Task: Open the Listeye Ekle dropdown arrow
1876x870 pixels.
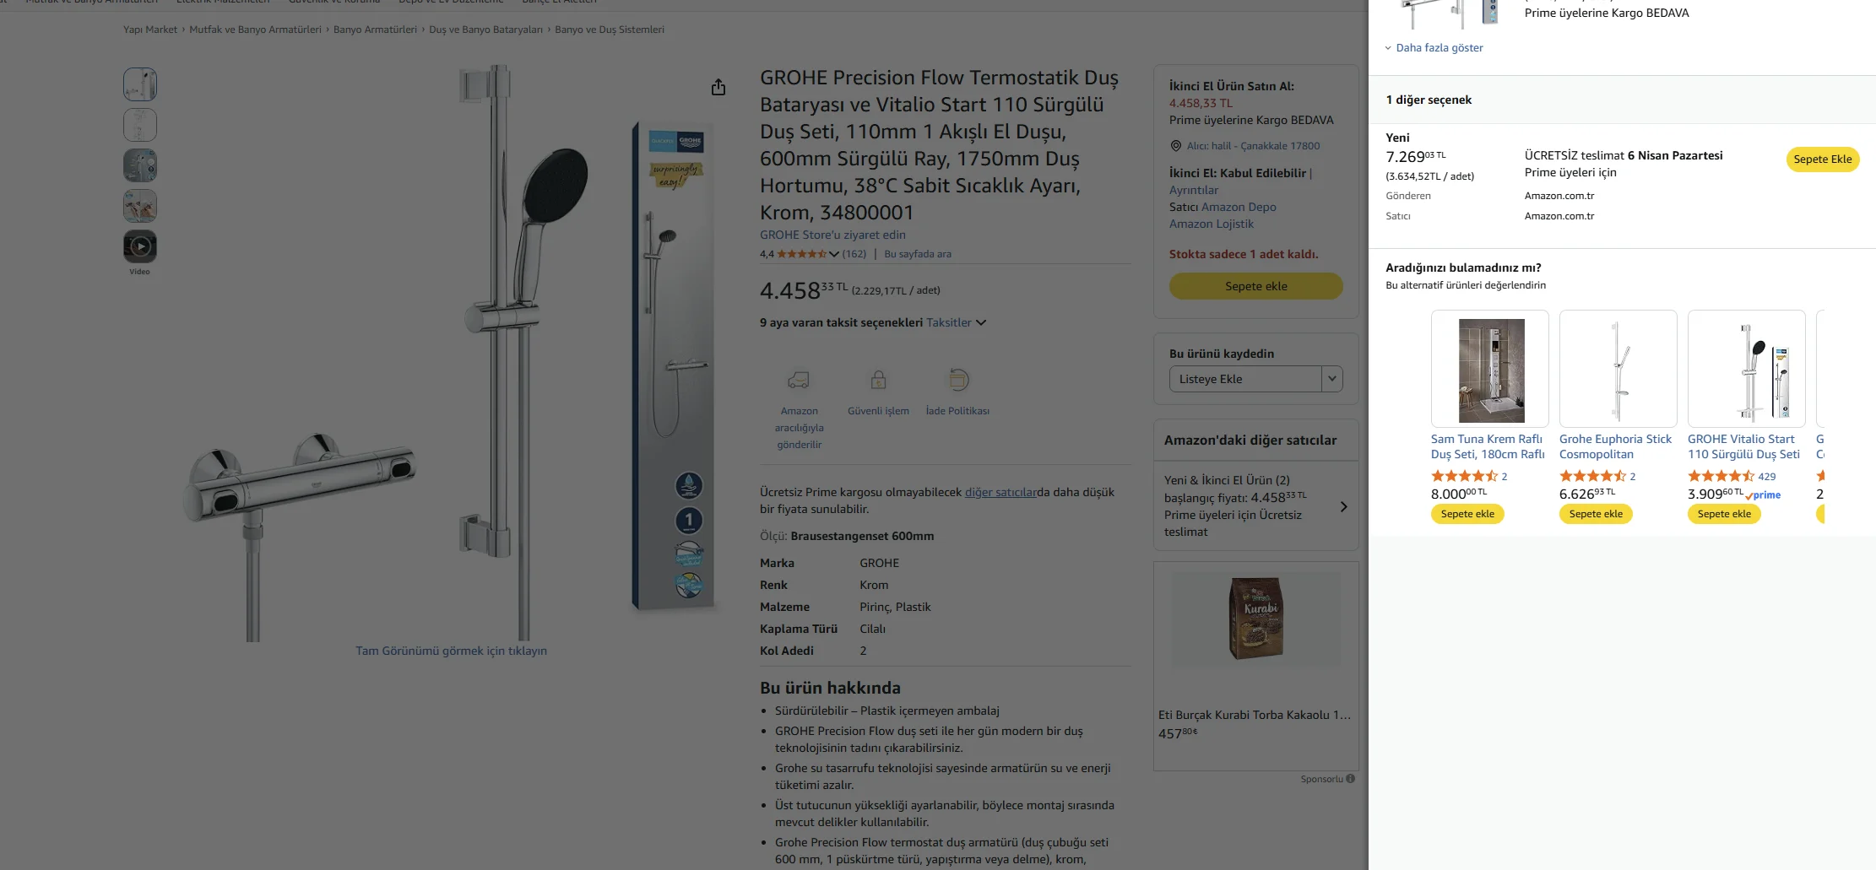Action: click(x=1332, y=379)
